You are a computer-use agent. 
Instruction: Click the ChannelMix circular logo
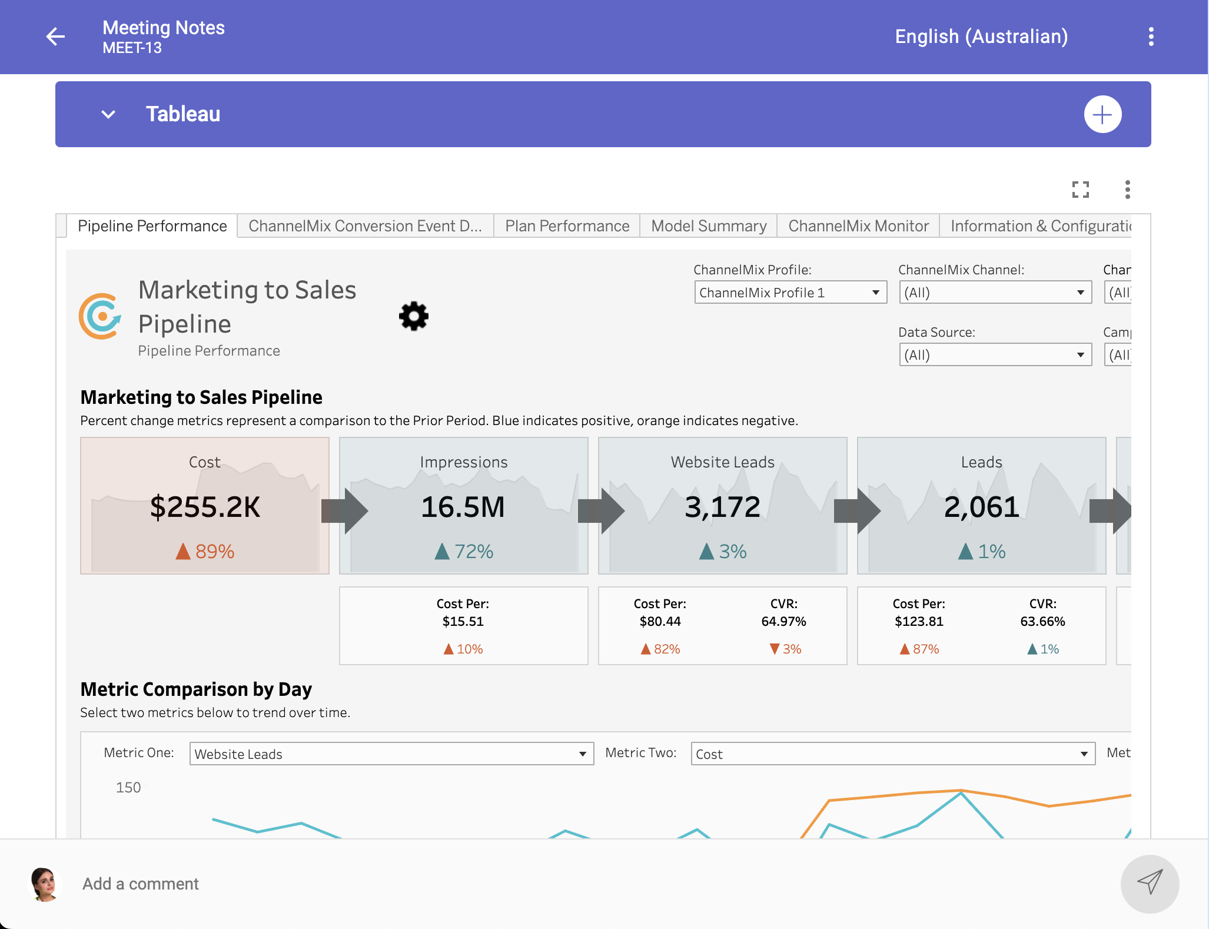click(x=101, y=316)
